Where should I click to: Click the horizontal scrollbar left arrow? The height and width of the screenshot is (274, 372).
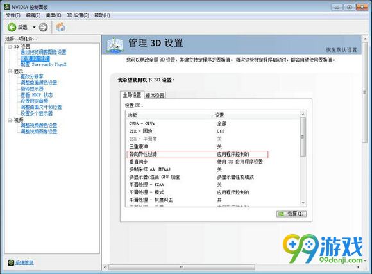pos(105,268)
